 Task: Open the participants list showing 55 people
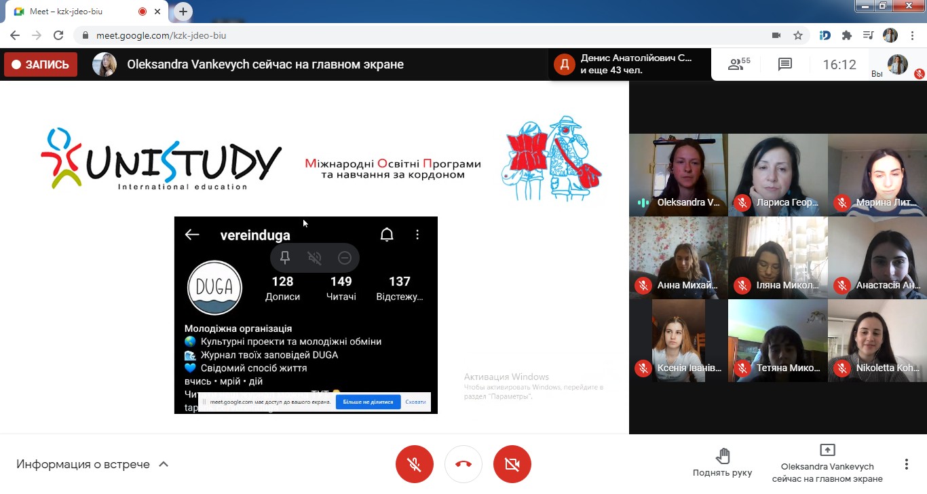pos(739,64)
